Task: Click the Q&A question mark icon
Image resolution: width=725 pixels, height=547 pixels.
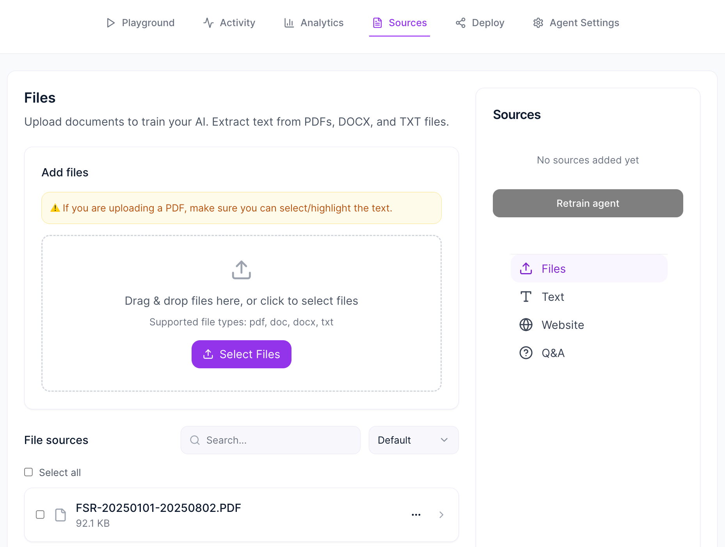Action: coord(526,353)
